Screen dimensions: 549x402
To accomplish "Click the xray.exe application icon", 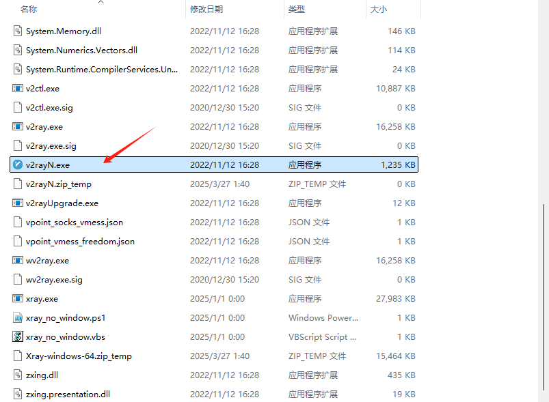I will [18, 298].
